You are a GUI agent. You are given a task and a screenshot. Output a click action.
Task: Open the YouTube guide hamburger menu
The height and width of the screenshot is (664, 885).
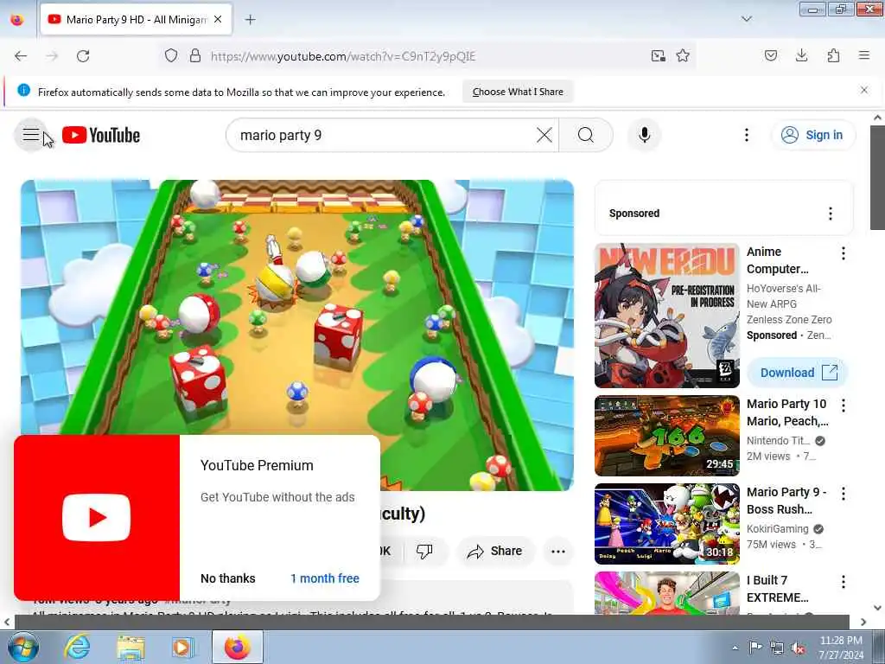pos(31,135)
